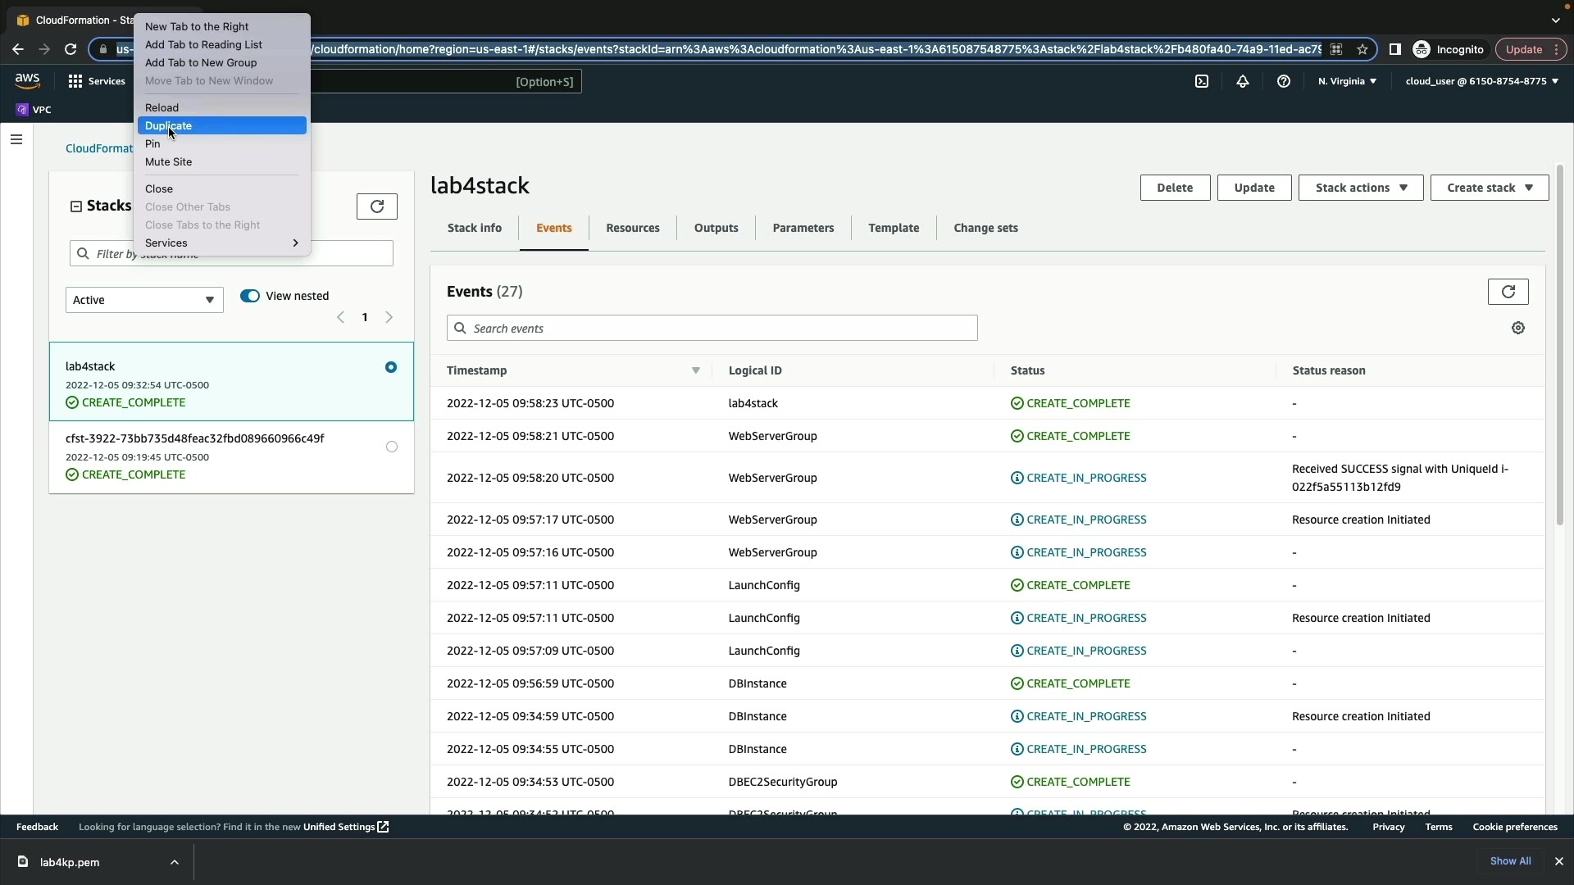Expand the Stack actions dropdown
This screenshot has width=1574, height=885.
pyautogui.click(x=1361, y=188)
